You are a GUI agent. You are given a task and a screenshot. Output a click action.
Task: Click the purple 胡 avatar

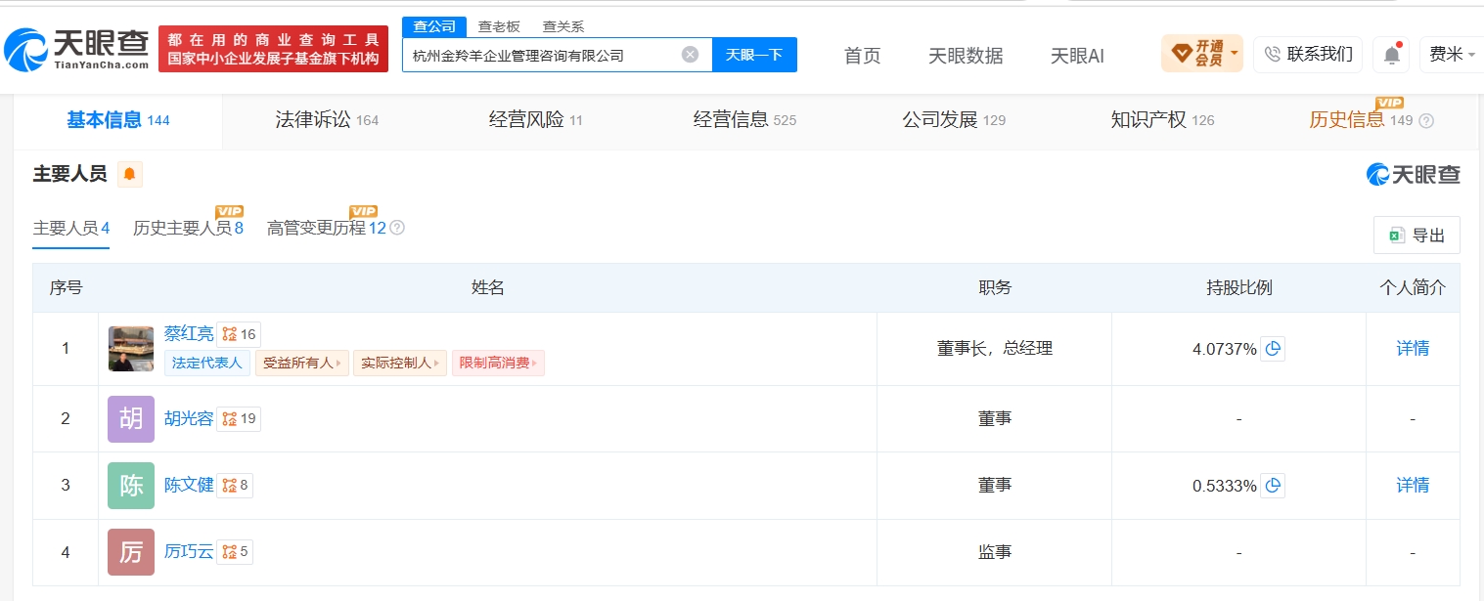pyautogui.click(x=131, y=419)
